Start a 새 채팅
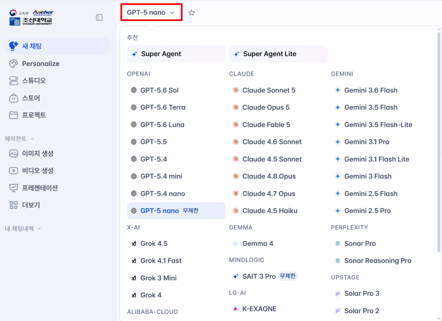The width and height of the screenshot is (442, 321). 57,46
